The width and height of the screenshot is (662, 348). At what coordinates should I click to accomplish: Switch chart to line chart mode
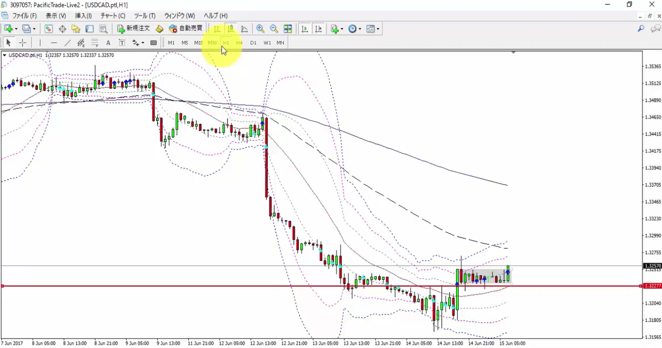pyautogui.click(x=244, y=28)
